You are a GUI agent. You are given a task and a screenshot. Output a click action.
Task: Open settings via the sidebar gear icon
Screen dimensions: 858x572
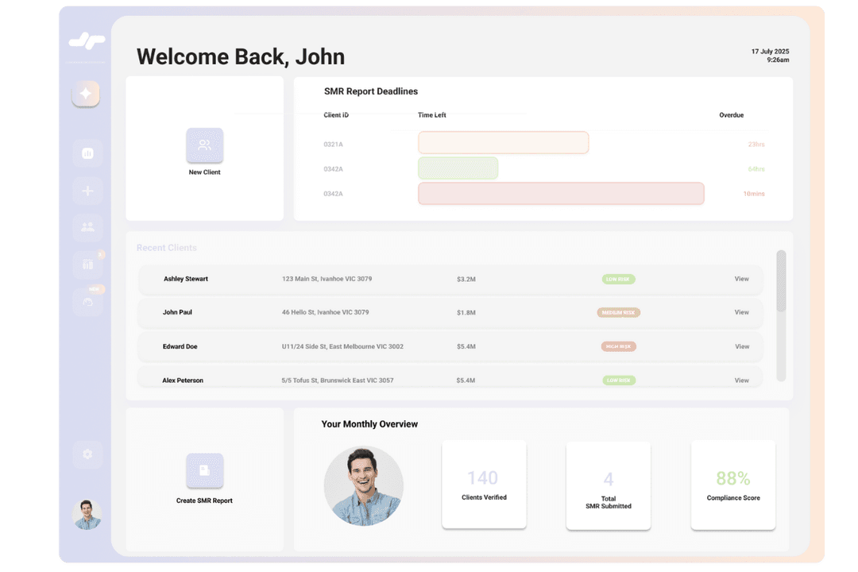(x=87, y=454)
